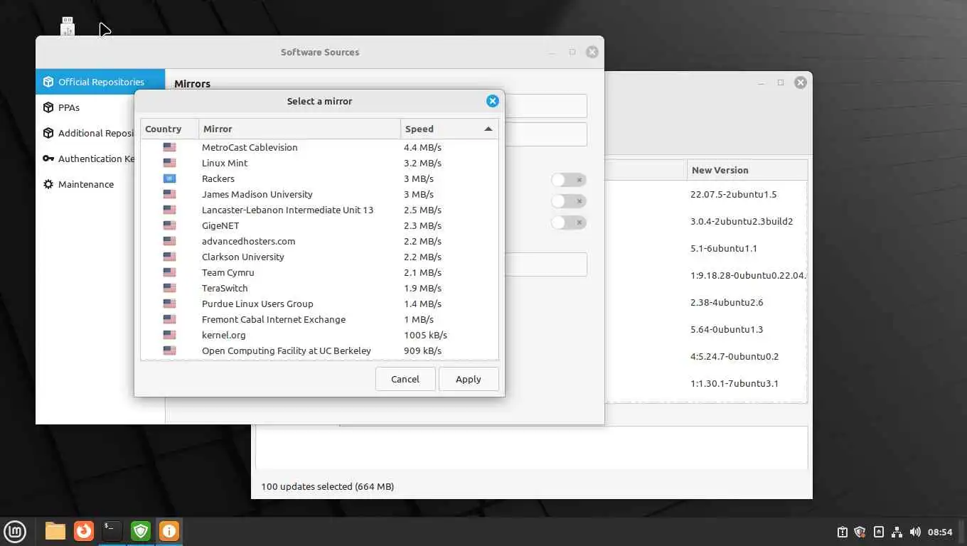This screenshot has width=967, height=546.
Task: Sort updates by New Version column
Action: pos(747,170)
